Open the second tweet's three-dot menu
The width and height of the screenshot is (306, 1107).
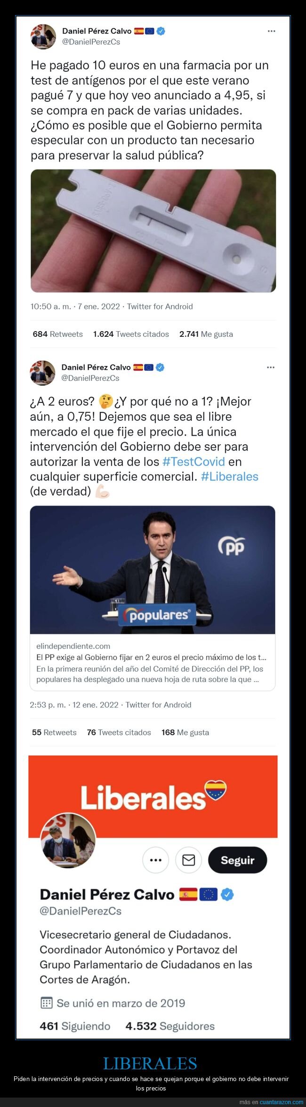pyautogui.click(x=271, y=367)
